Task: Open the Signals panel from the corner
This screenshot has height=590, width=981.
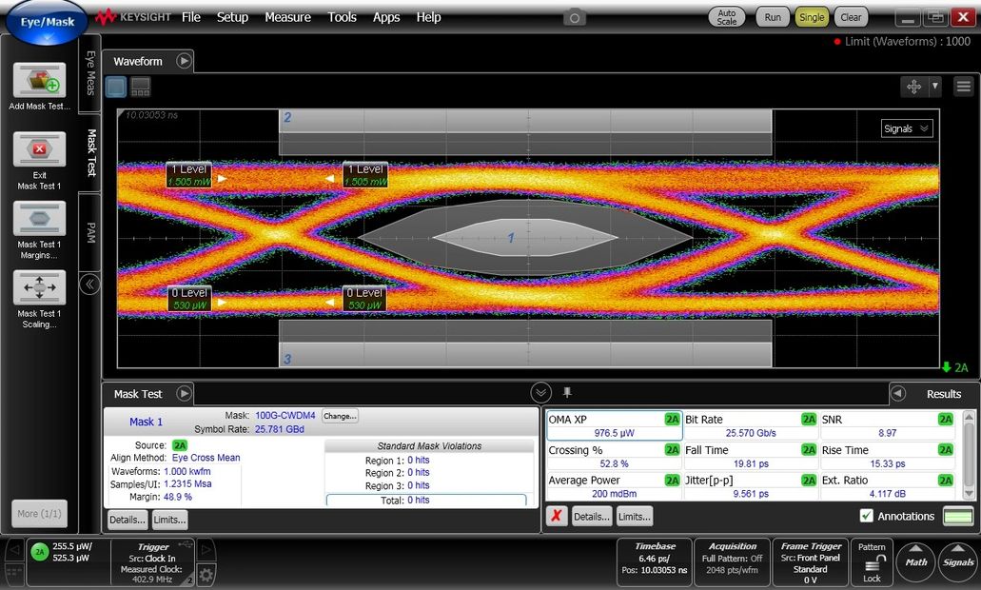Action: coord(956,562)
